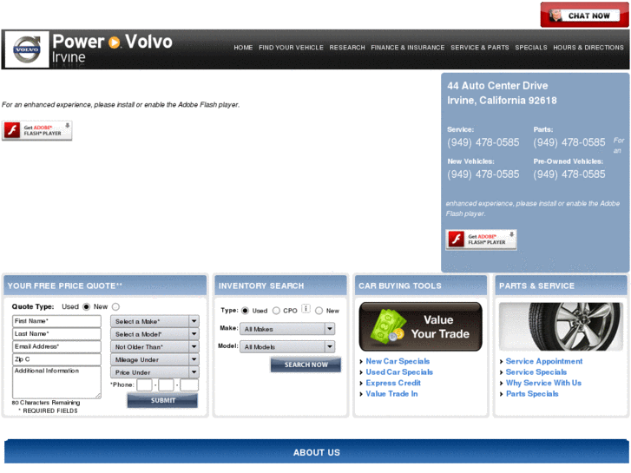This screenshot has height=473, width=631.
Task: Choose CPO inventory type radio
Action: pos(276,311)
